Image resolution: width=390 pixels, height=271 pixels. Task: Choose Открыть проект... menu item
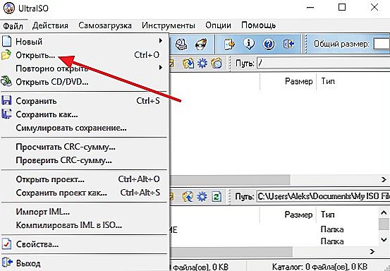(84, 179)
